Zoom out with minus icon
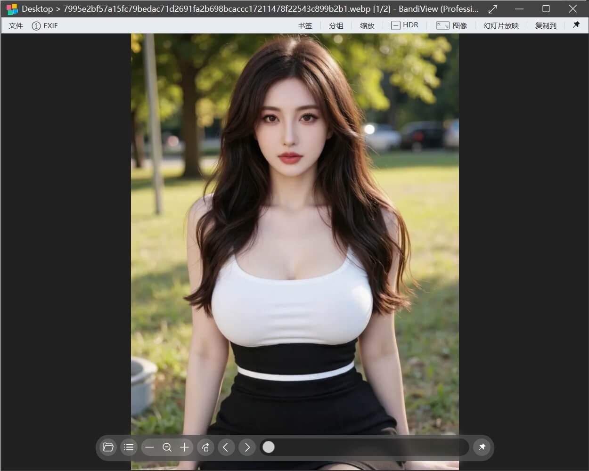The width and height of the screenshot is (589, 471). coord(150,447)
